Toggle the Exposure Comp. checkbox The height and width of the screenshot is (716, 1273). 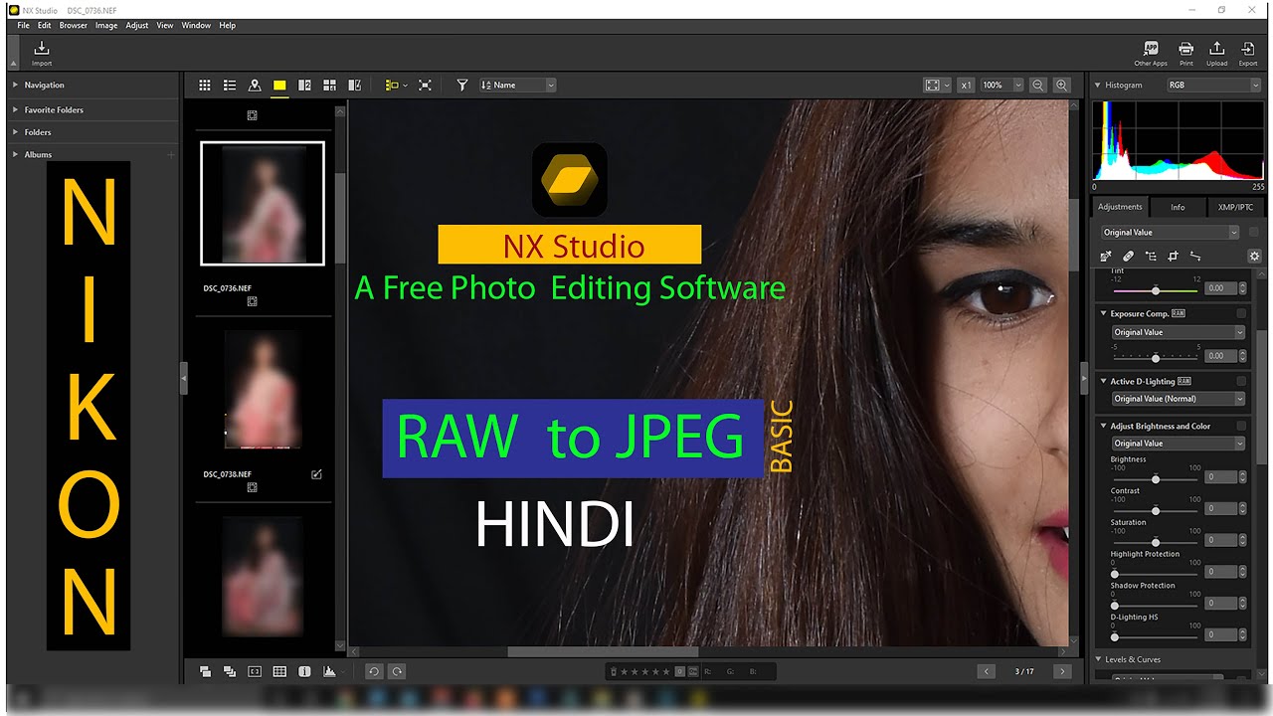pos(1241,313)
